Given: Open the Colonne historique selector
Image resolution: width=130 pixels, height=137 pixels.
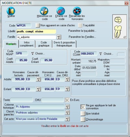Looking at the screenshot, I should pyautogui.click(x=67, y=107).
